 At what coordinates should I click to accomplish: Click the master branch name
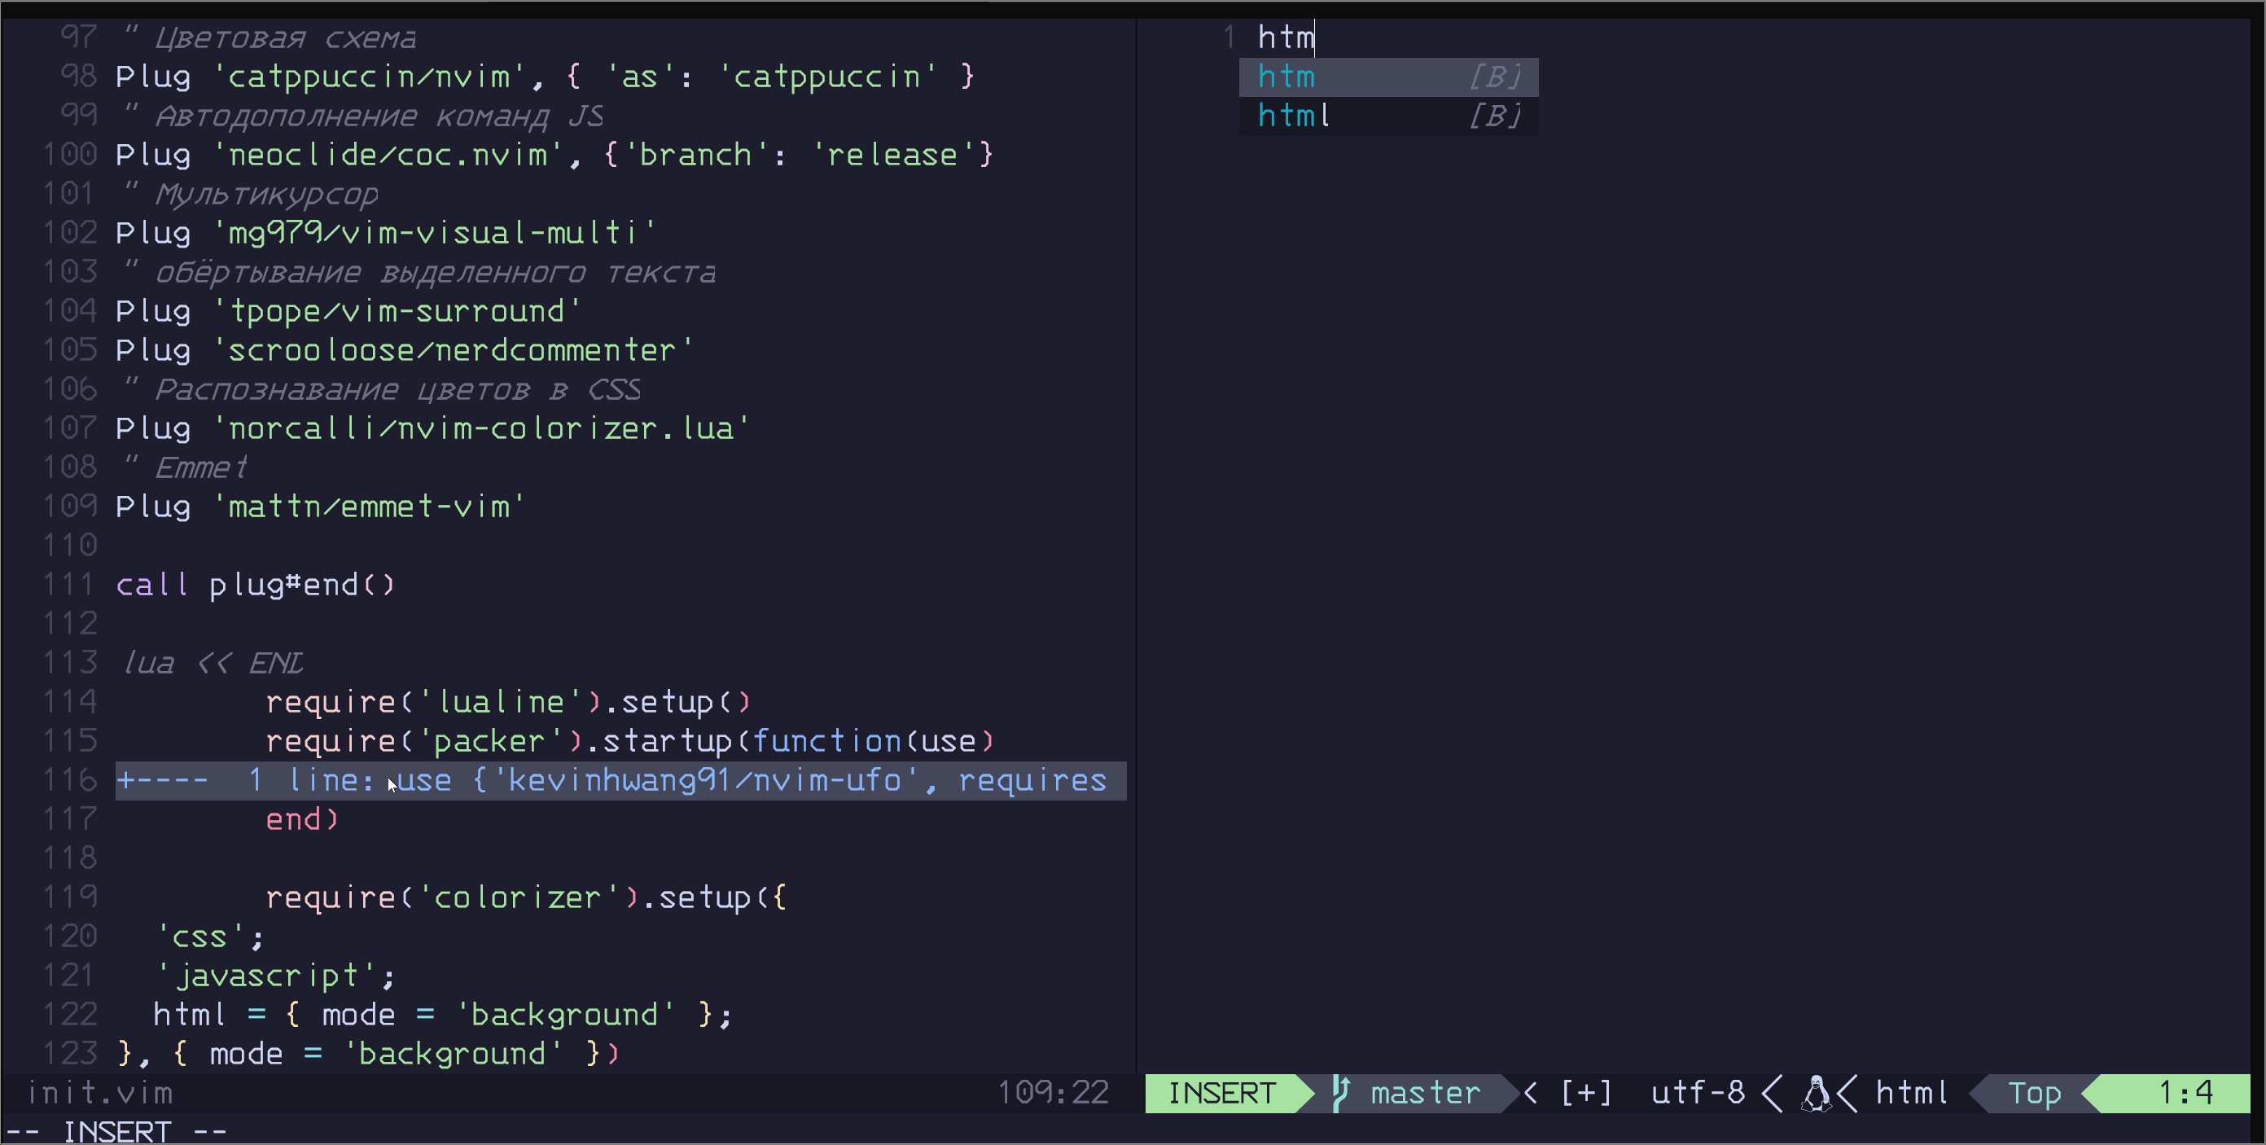(x=1425, y=1092)
